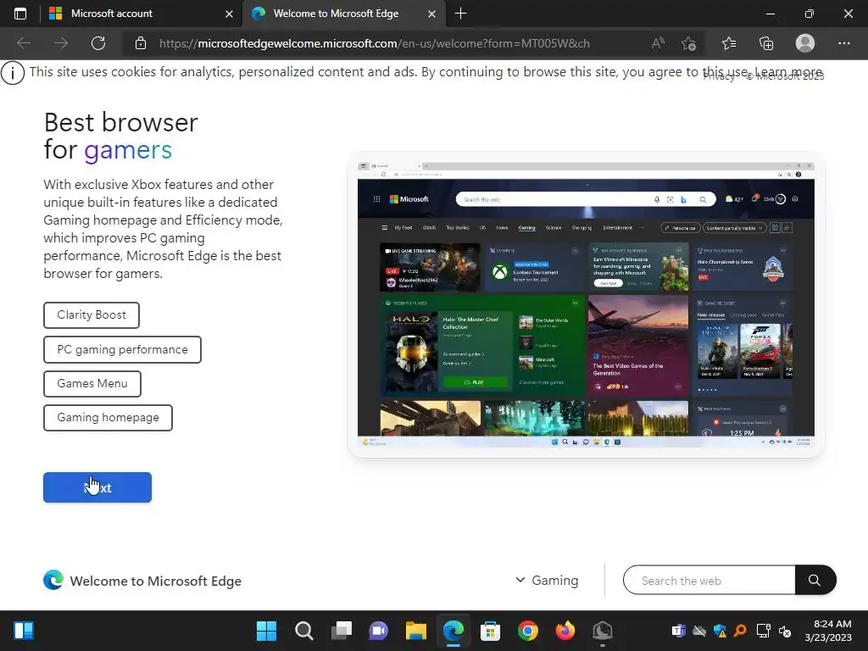Open Microsoft Store from taskbar
The height and width of the screenshot is (651, 868).
tap(491, 631)
